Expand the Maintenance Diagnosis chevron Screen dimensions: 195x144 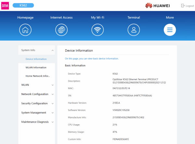point(53,122)
